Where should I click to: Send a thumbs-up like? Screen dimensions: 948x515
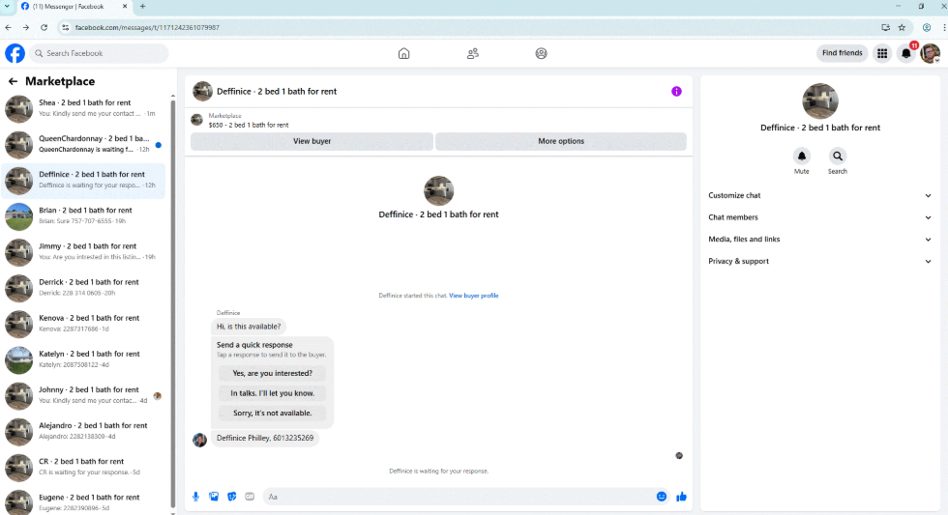click(x=681, y=497)
